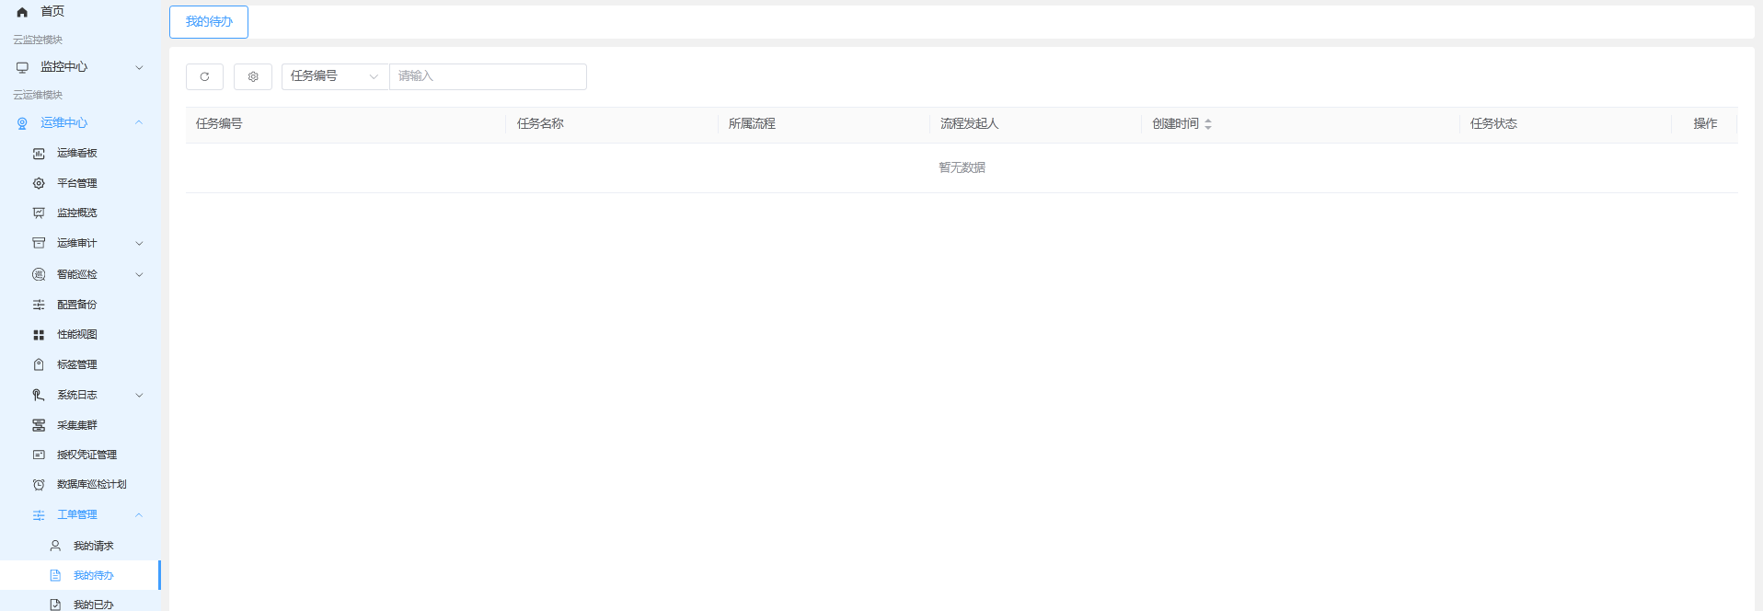Click the 我的待办 document icon

click(x=55, y=575)
